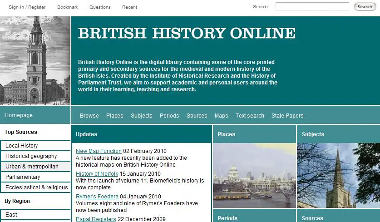
Task: Open the Bookmark link
Action: coord(67,7)
